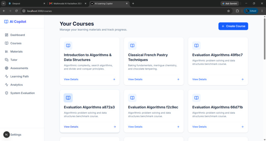Click the Learning Path pulse icon
266x141 pixels.
pyautogui.click(x=7, y=76)
